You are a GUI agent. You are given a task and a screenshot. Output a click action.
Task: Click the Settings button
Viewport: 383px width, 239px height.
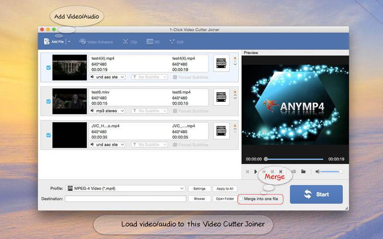(x=199, y=188)
